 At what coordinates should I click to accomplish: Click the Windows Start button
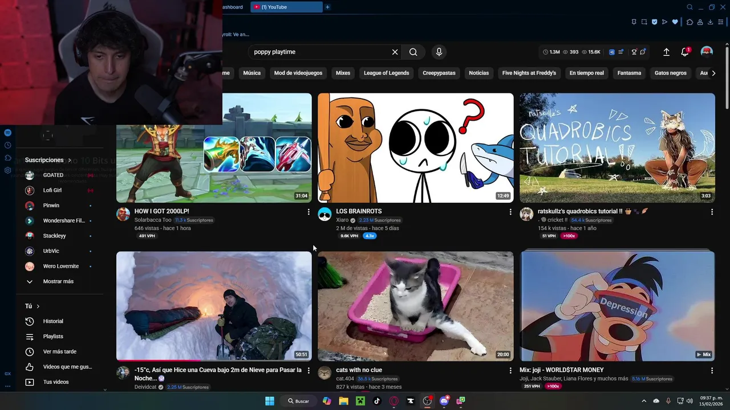[270, 401]
